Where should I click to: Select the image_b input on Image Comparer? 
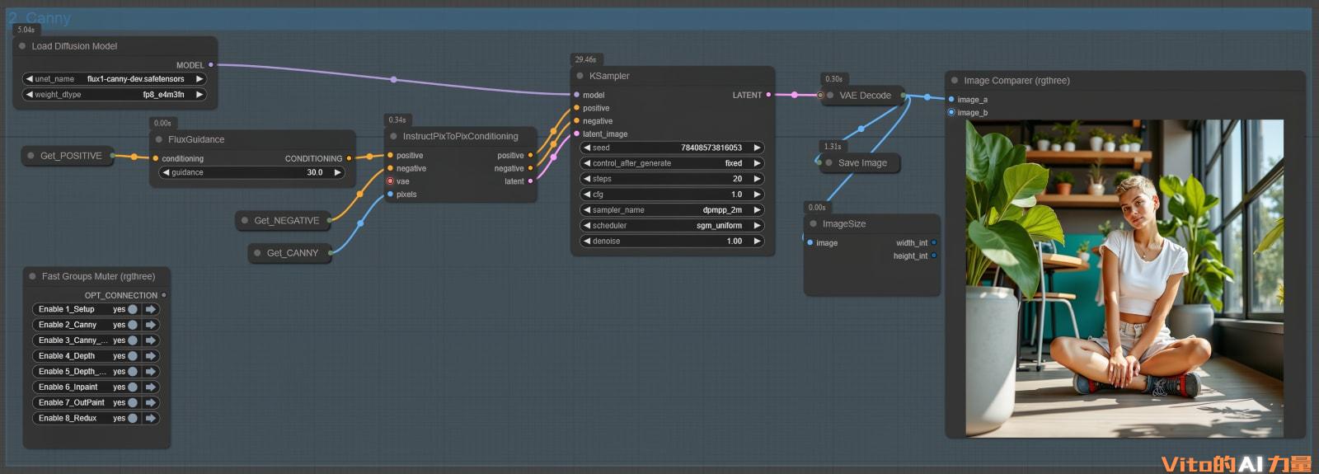[951, 112]
